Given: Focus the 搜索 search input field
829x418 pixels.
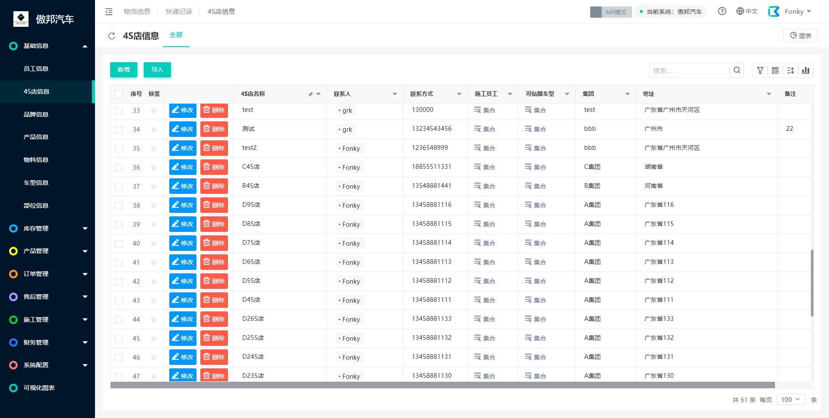Looking at the screenshot, I should (690, 70).
